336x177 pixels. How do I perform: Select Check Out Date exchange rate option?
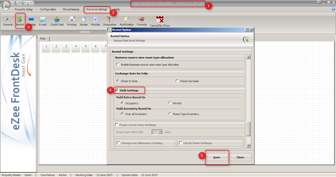177,81
